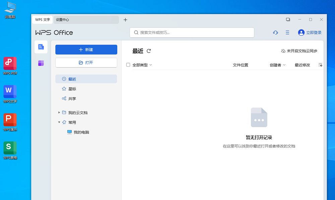
Task: Expand the 全部类型 file type dropdown
Action: (x=142, y=65)
